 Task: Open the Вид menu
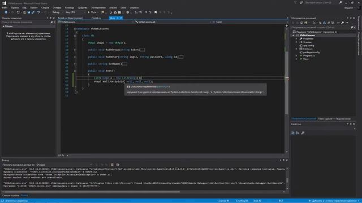(24, 7)
